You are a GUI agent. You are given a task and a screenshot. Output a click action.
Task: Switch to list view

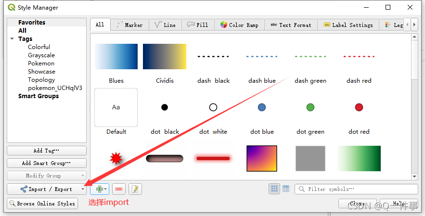pyautogui.click(x=286, y=189)
